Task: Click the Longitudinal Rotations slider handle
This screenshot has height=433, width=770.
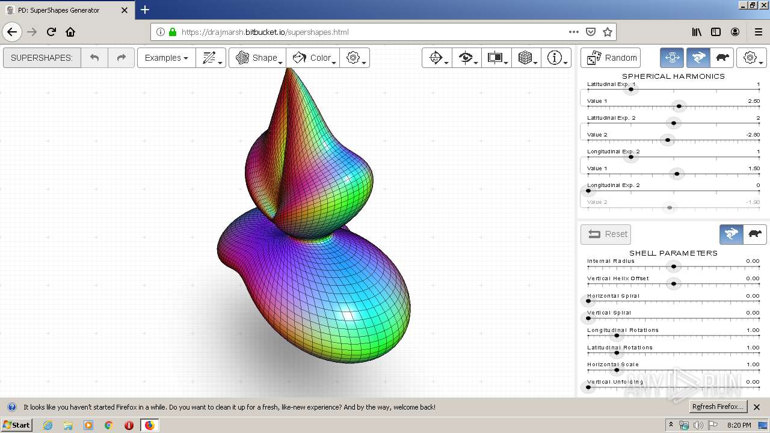Action: [617, 336]
